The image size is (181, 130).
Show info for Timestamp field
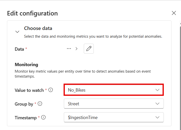click(43, 118)
